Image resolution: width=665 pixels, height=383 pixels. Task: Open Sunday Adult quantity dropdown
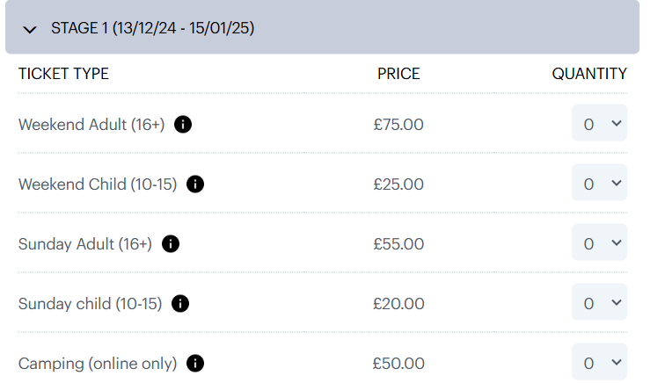click(x=599, y=242)
